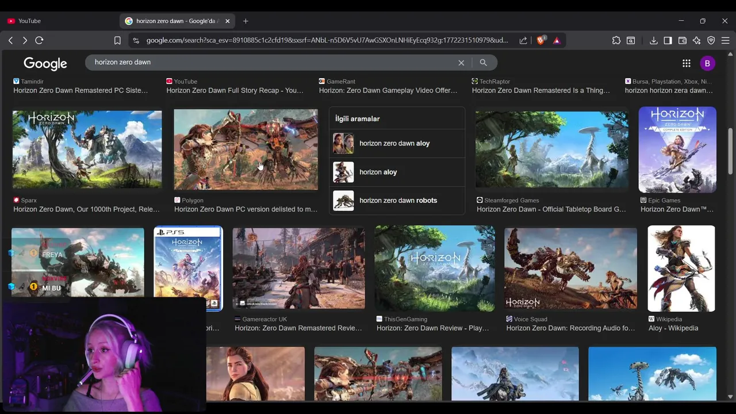Select related search horizon zero dawn aloy

click(x=397, y=143)
